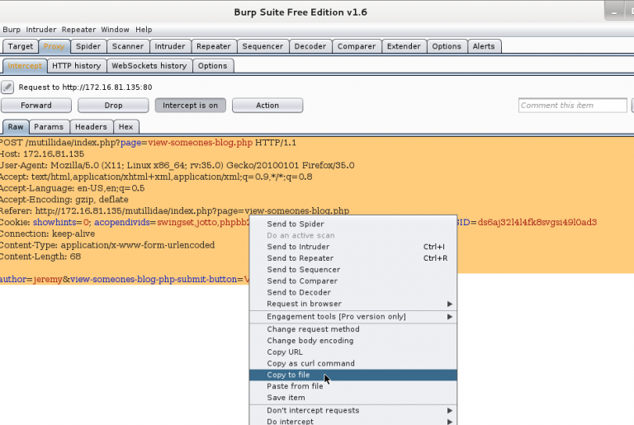The width and height of the screenshot is (634, 425).
Task: Switch to the Sequencer tab
Action: 263,46
